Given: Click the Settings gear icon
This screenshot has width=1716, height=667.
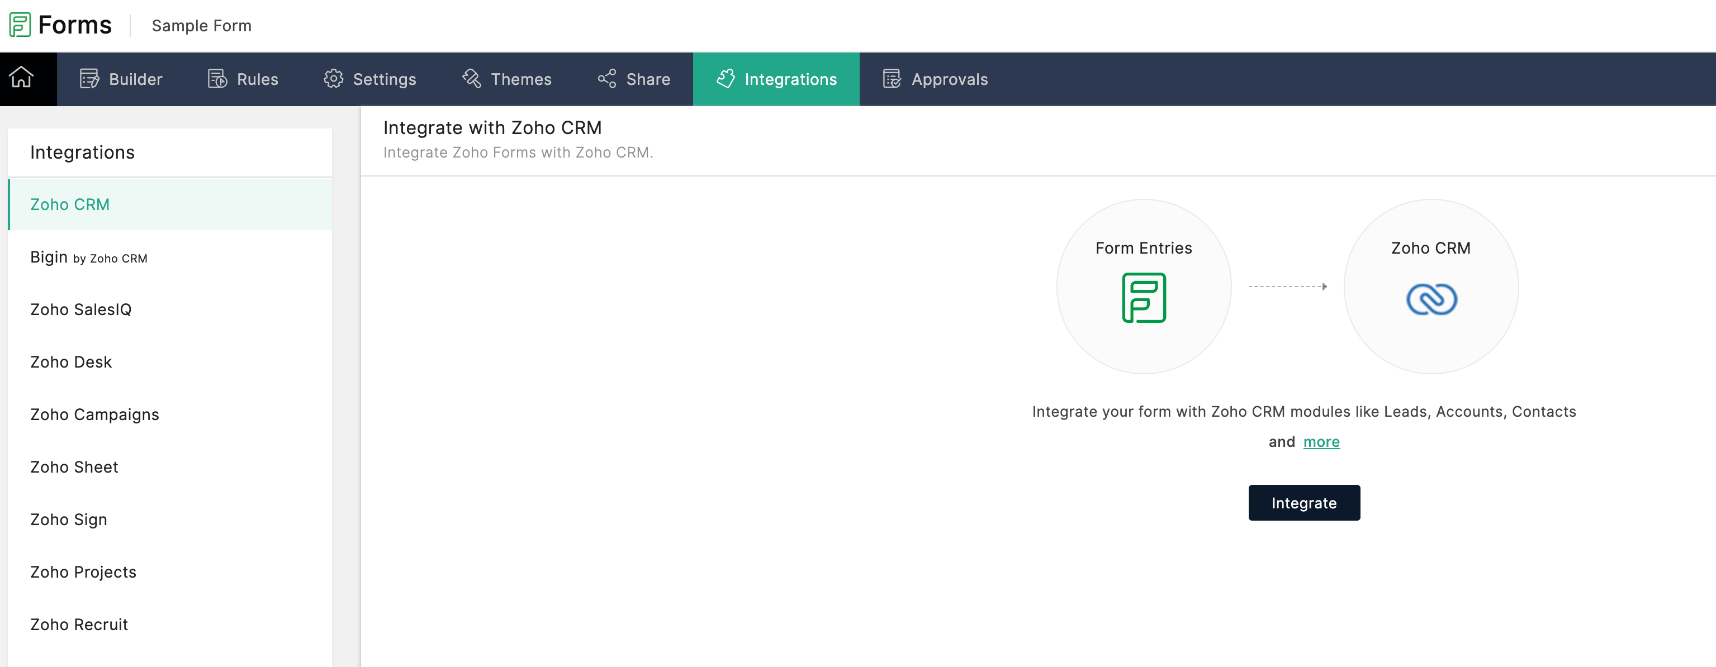Looking at the screenshot, I should tap(333, 79).
